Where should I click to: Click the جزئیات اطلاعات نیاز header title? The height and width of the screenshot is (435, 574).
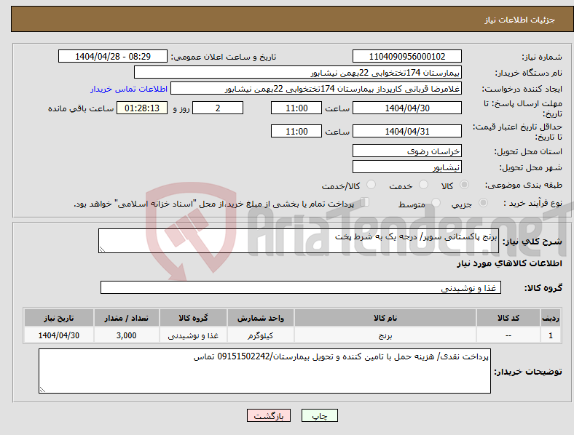coord(520,20)
